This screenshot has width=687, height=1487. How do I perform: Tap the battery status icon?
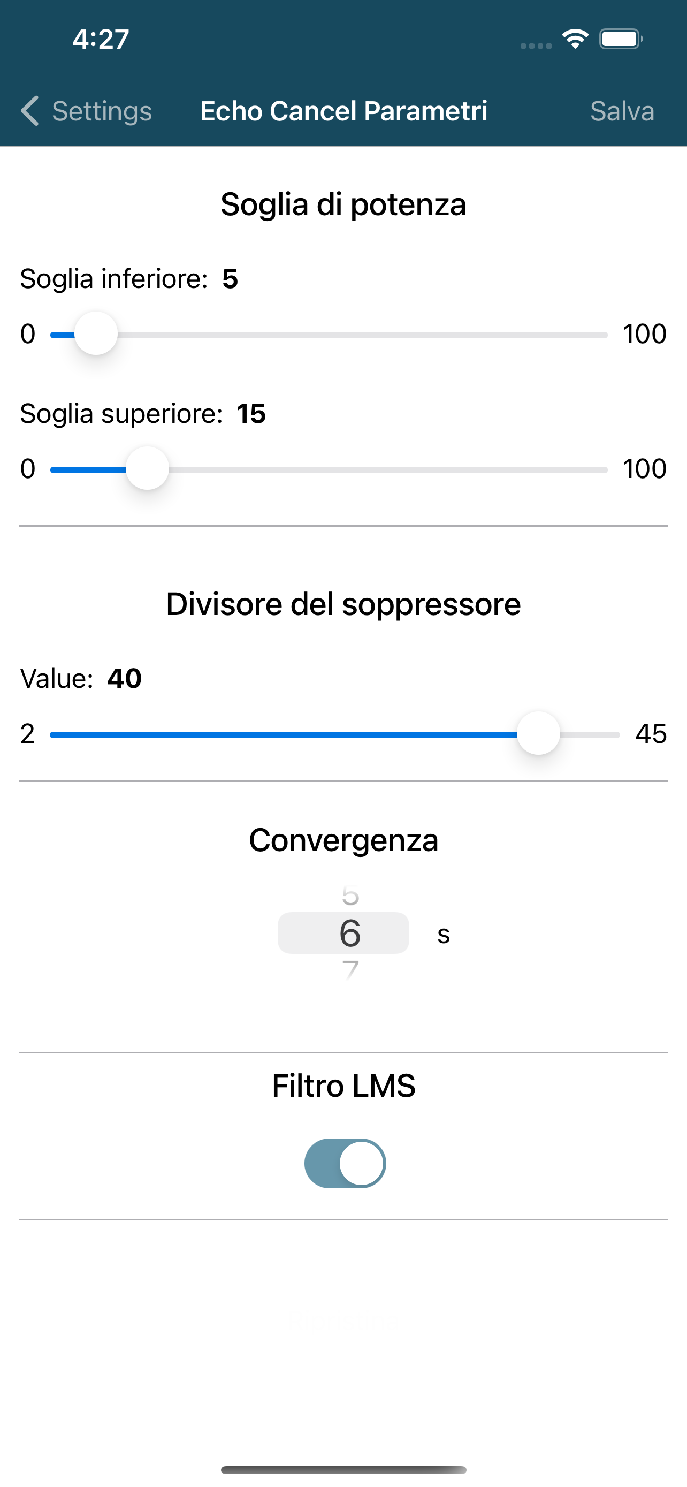(x=621, y=39)
